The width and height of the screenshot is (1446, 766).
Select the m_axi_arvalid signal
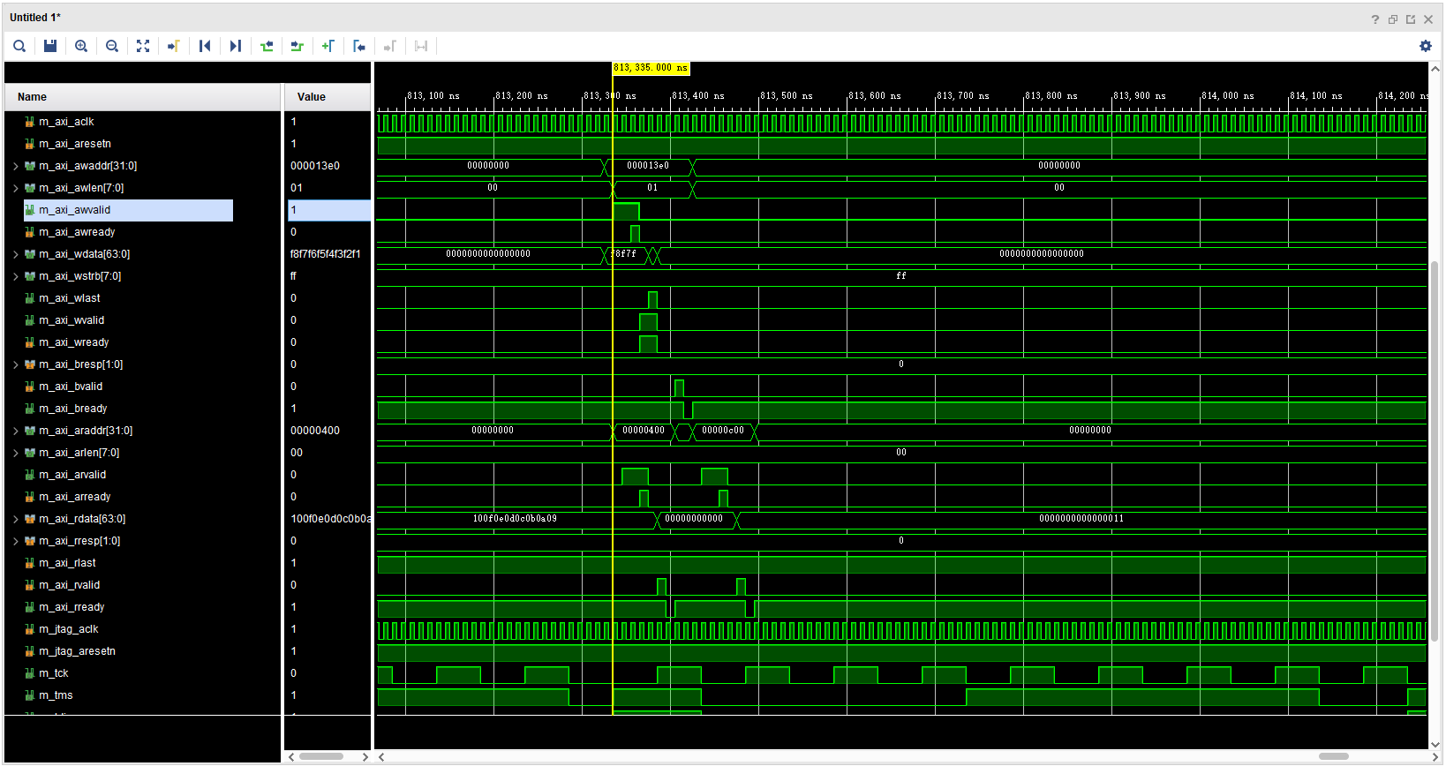point(72,475)
